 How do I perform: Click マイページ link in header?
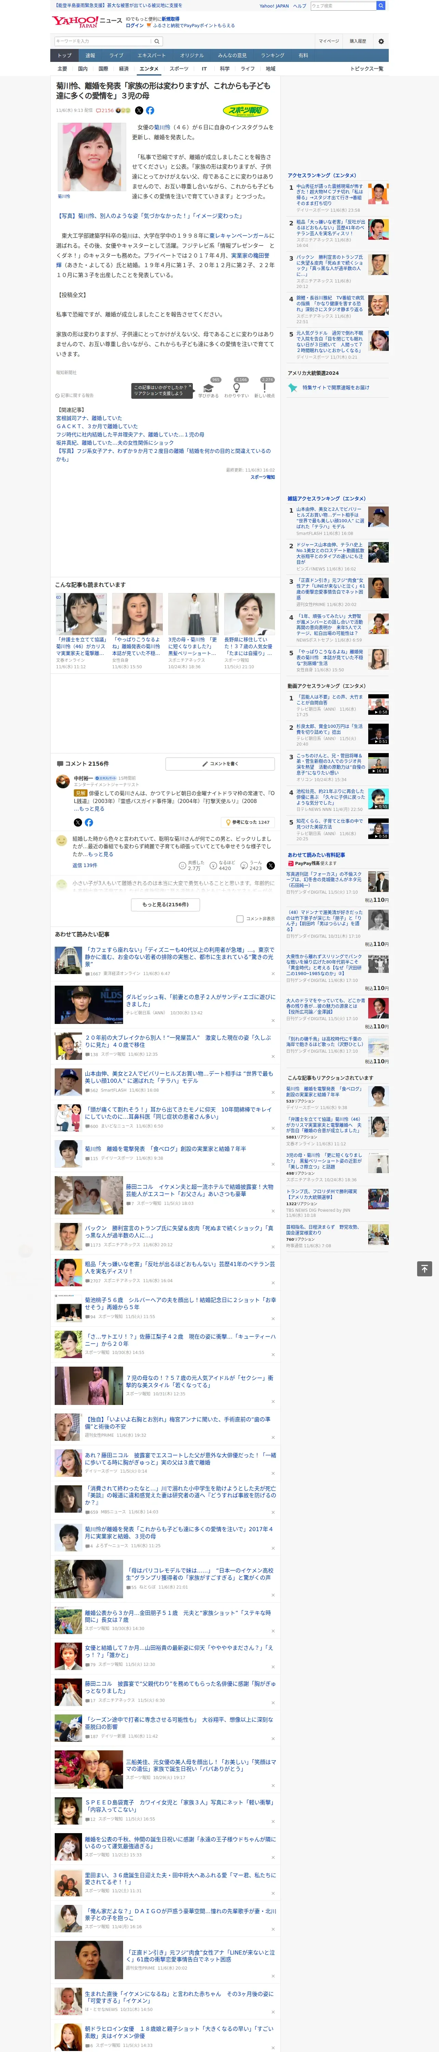coord(329,41)
